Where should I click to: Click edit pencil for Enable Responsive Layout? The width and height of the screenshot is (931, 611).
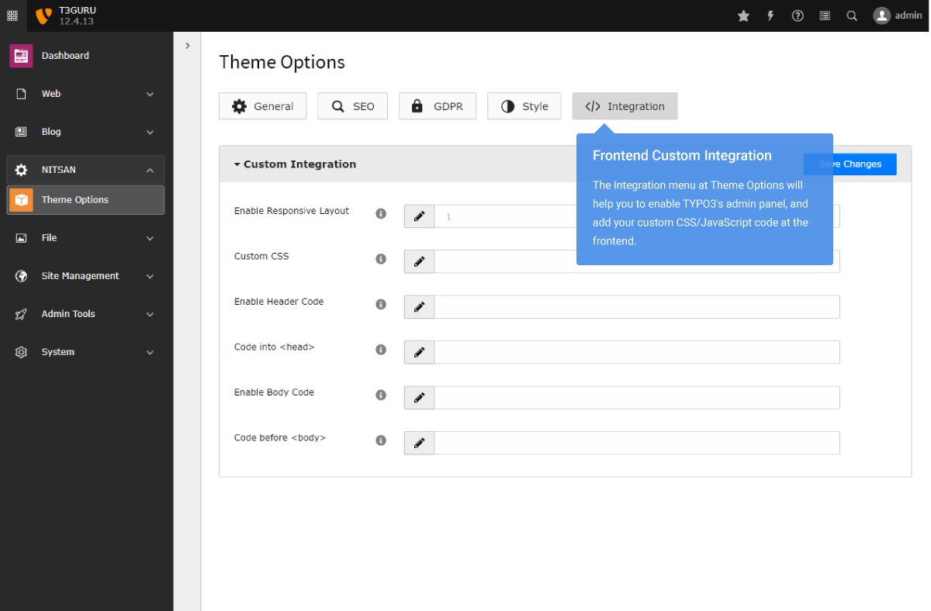click(x=419, y=216)
